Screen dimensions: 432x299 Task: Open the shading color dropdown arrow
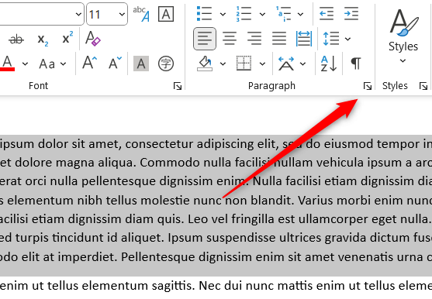223,64
